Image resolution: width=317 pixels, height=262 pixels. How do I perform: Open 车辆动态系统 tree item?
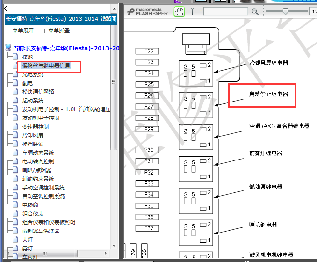click(38, 153)
